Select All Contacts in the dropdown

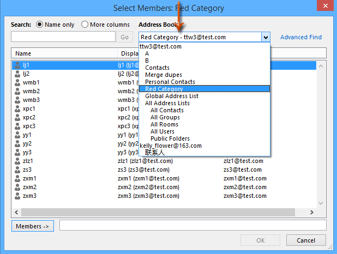[x=167, y=110]
